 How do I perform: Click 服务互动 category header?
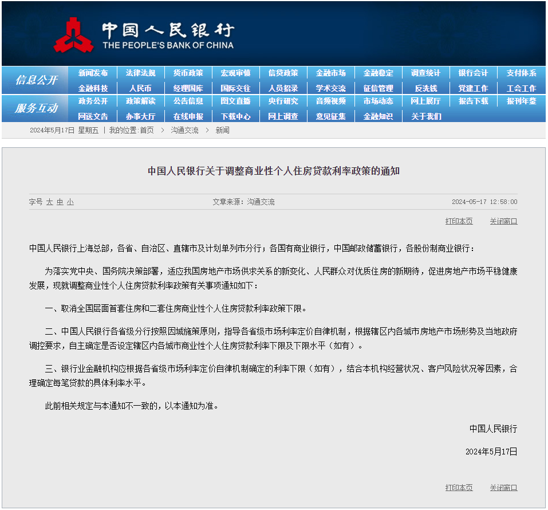pos(36,108)
